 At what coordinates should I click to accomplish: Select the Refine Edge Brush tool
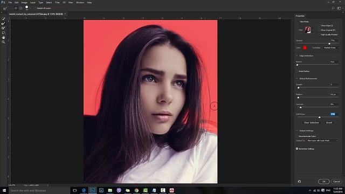tap(4, 23)
